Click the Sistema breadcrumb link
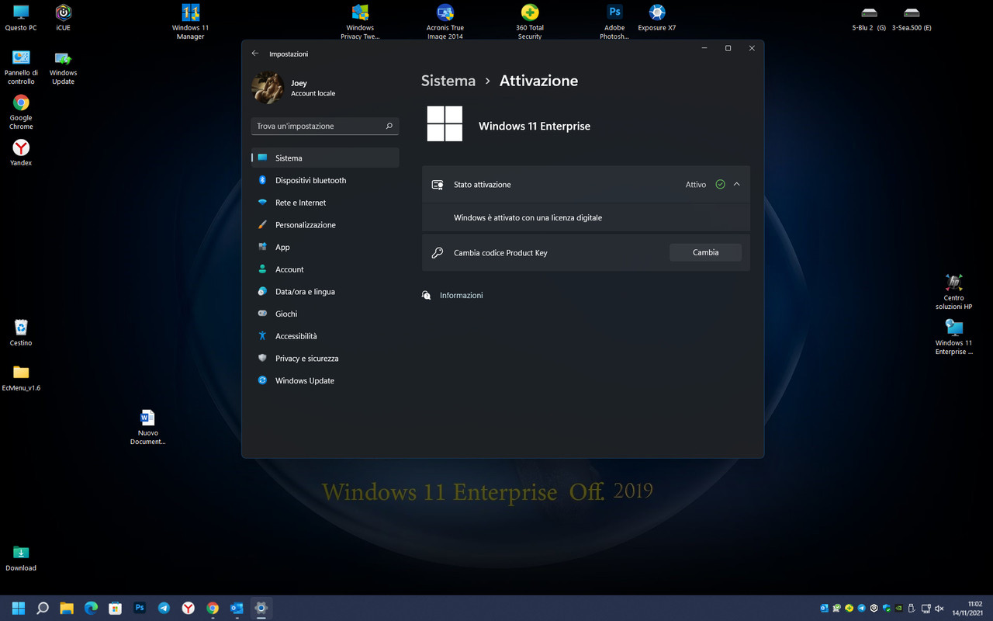Screen dimensions: 993x621 point(448,81)
